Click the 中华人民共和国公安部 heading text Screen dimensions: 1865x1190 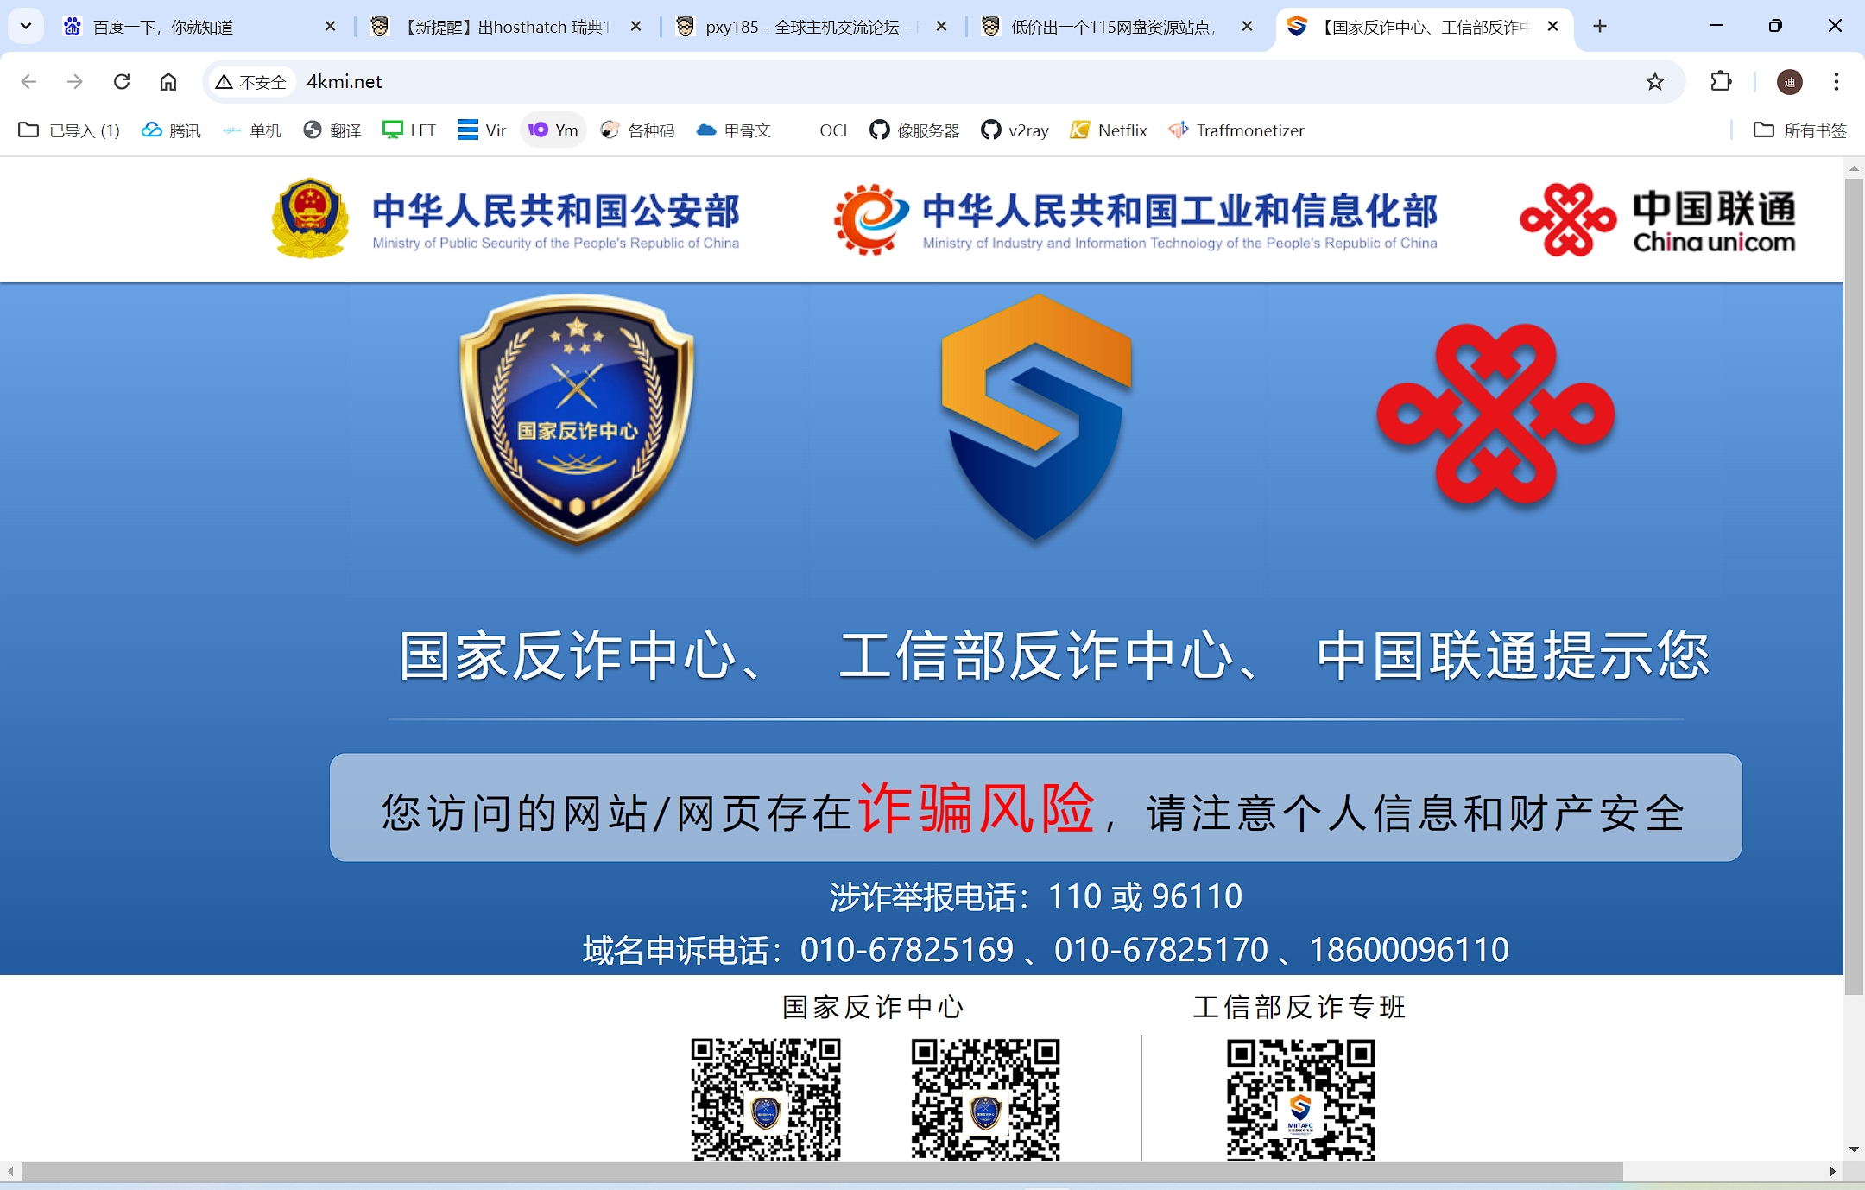556,211
